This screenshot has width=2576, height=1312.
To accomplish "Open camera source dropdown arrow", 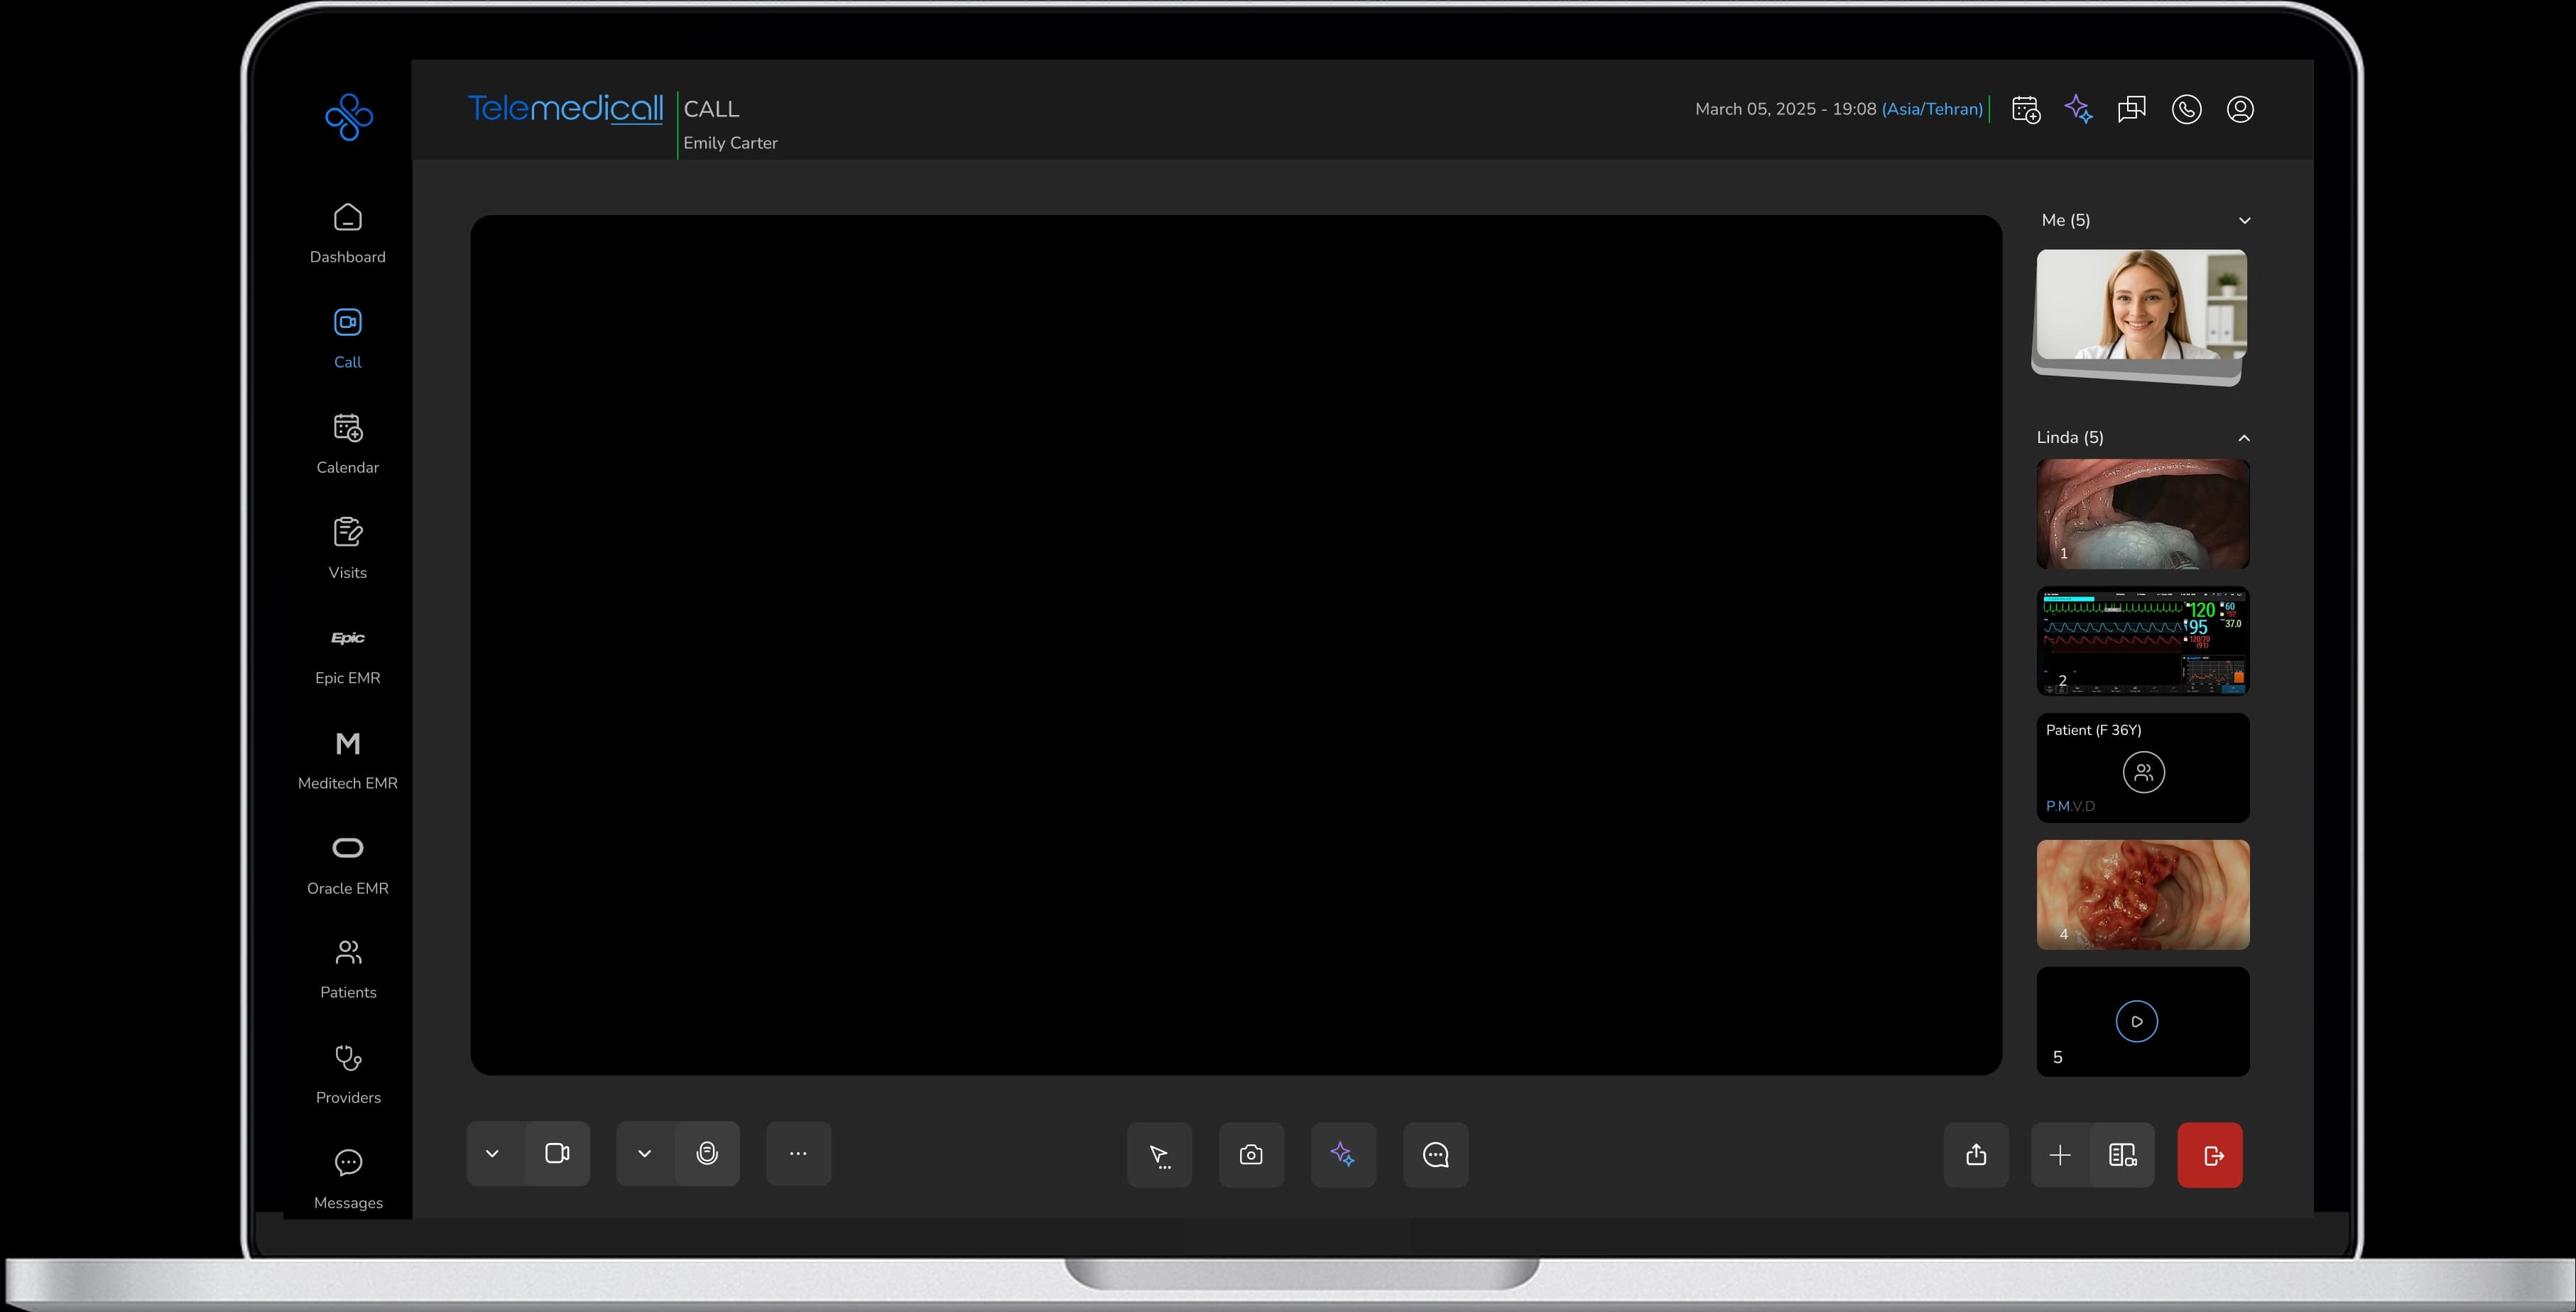I will point(492,1153).
